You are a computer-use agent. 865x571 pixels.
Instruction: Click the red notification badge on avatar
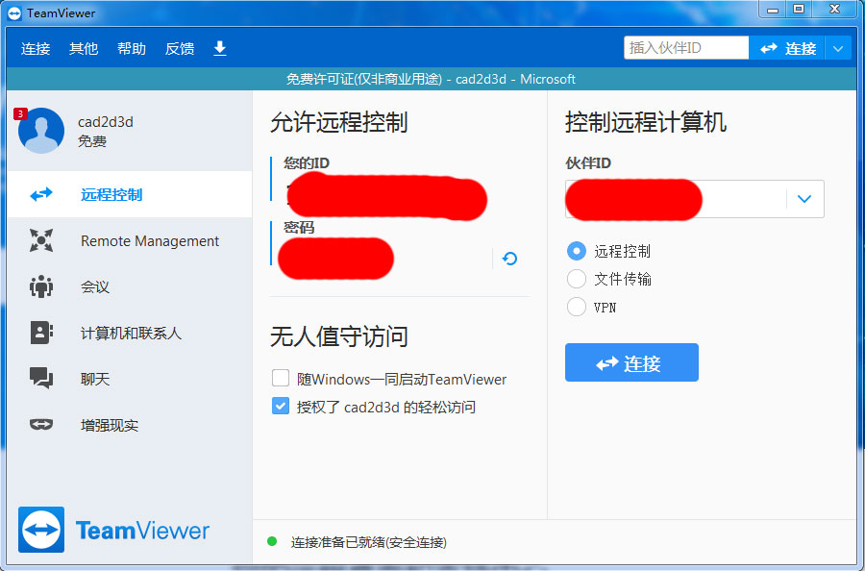[x=20, y=114]
